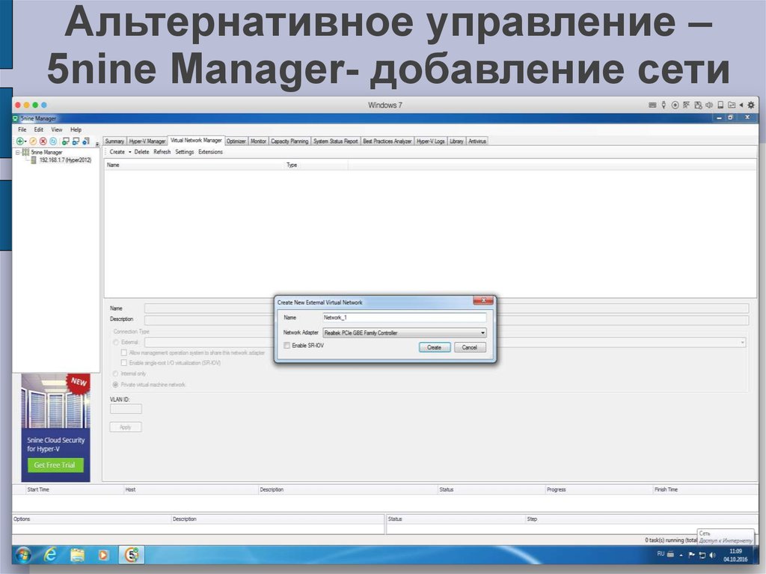This screenshot has height=574, width=766.
Task: Click the mobile device icon in title bar
Action: point(720,105)
